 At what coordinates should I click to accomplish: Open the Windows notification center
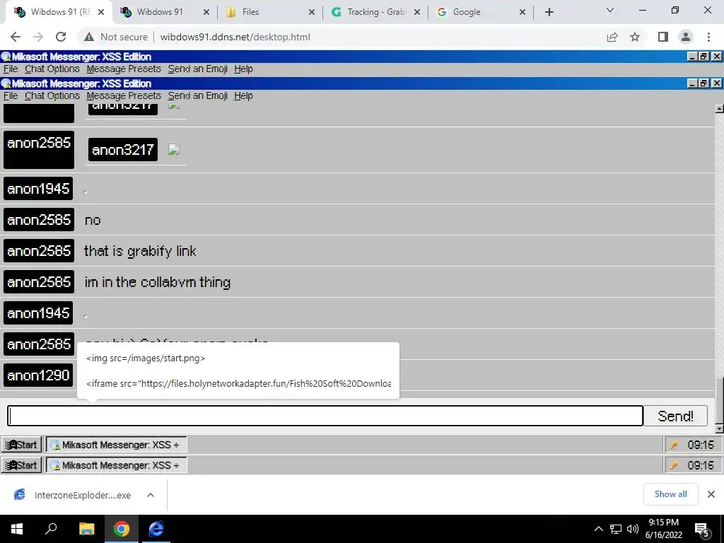(702, 530)
